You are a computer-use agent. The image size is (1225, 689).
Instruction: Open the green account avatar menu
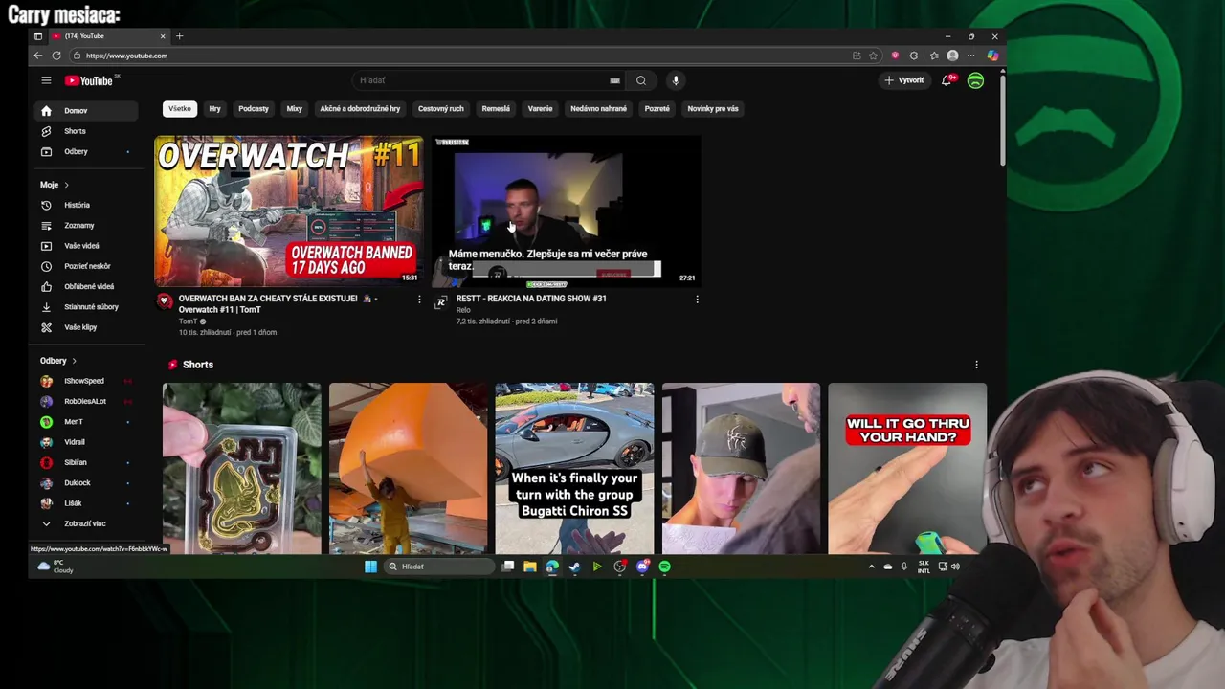[x=975, y=80]
